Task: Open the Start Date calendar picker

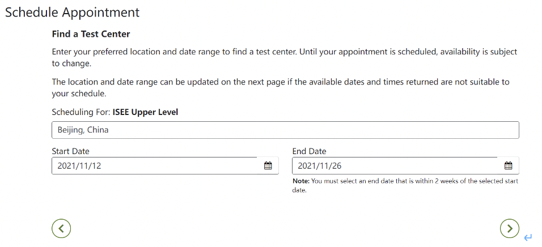Action: tap(268, 166)
